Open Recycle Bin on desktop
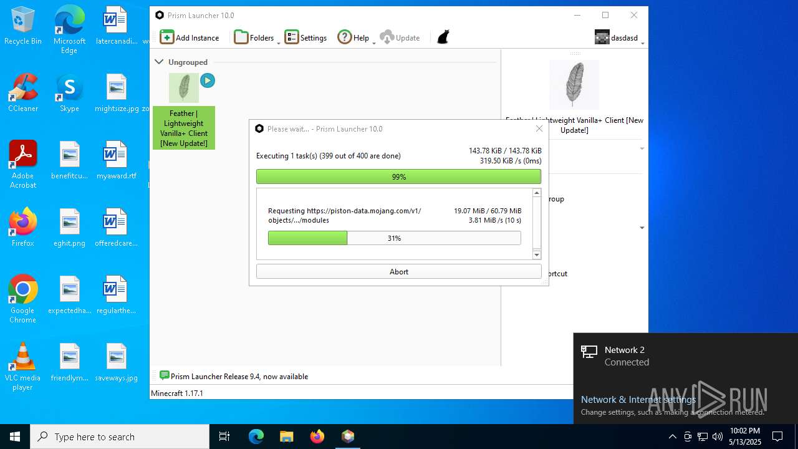The width and height of the screenshot is (798, 449). (x=23, y=26)
